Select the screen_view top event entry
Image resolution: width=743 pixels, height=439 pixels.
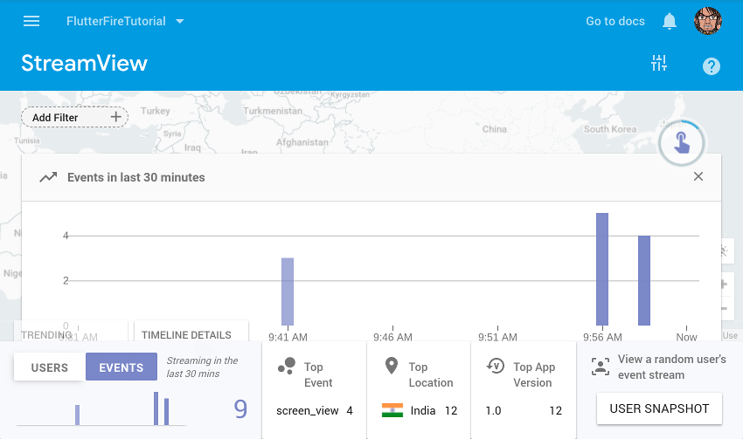315,410
